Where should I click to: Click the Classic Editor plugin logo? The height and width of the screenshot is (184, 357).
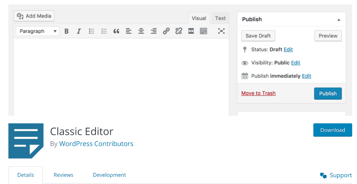[x=26, y=141]
